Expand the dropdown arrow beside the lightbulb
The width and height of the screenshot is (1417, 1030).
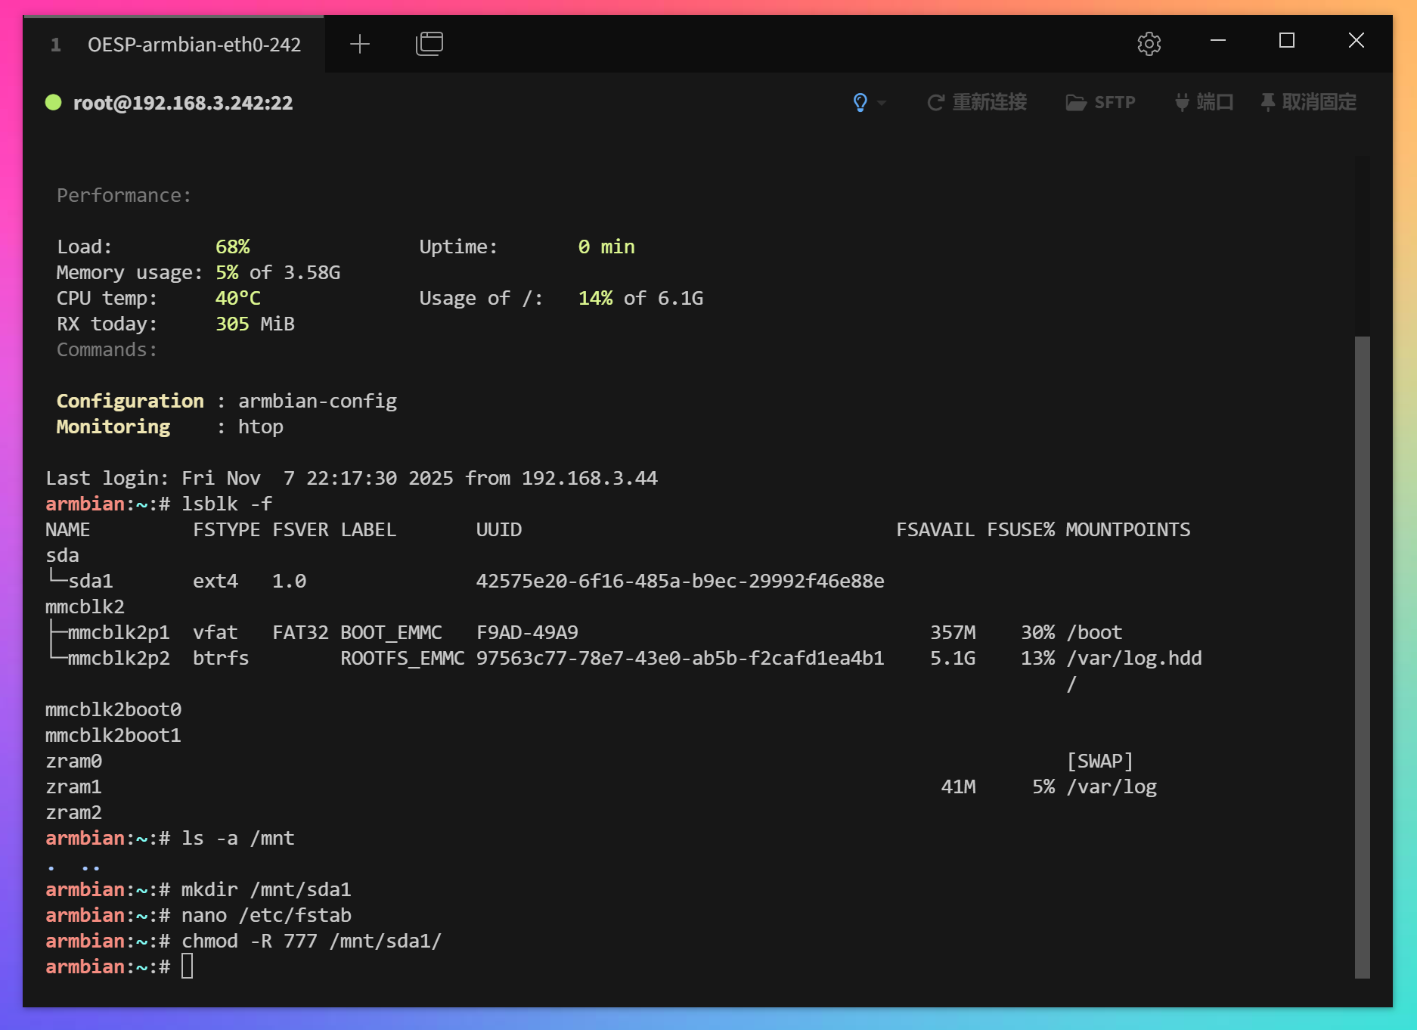(x=882, y=103)
